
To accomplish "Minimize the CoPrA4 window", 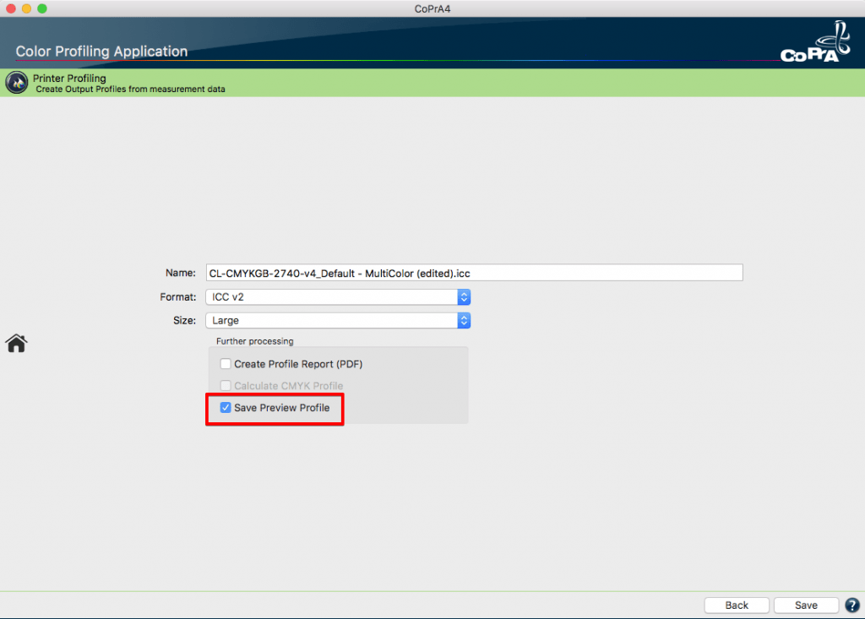I will tap(26, 8).
